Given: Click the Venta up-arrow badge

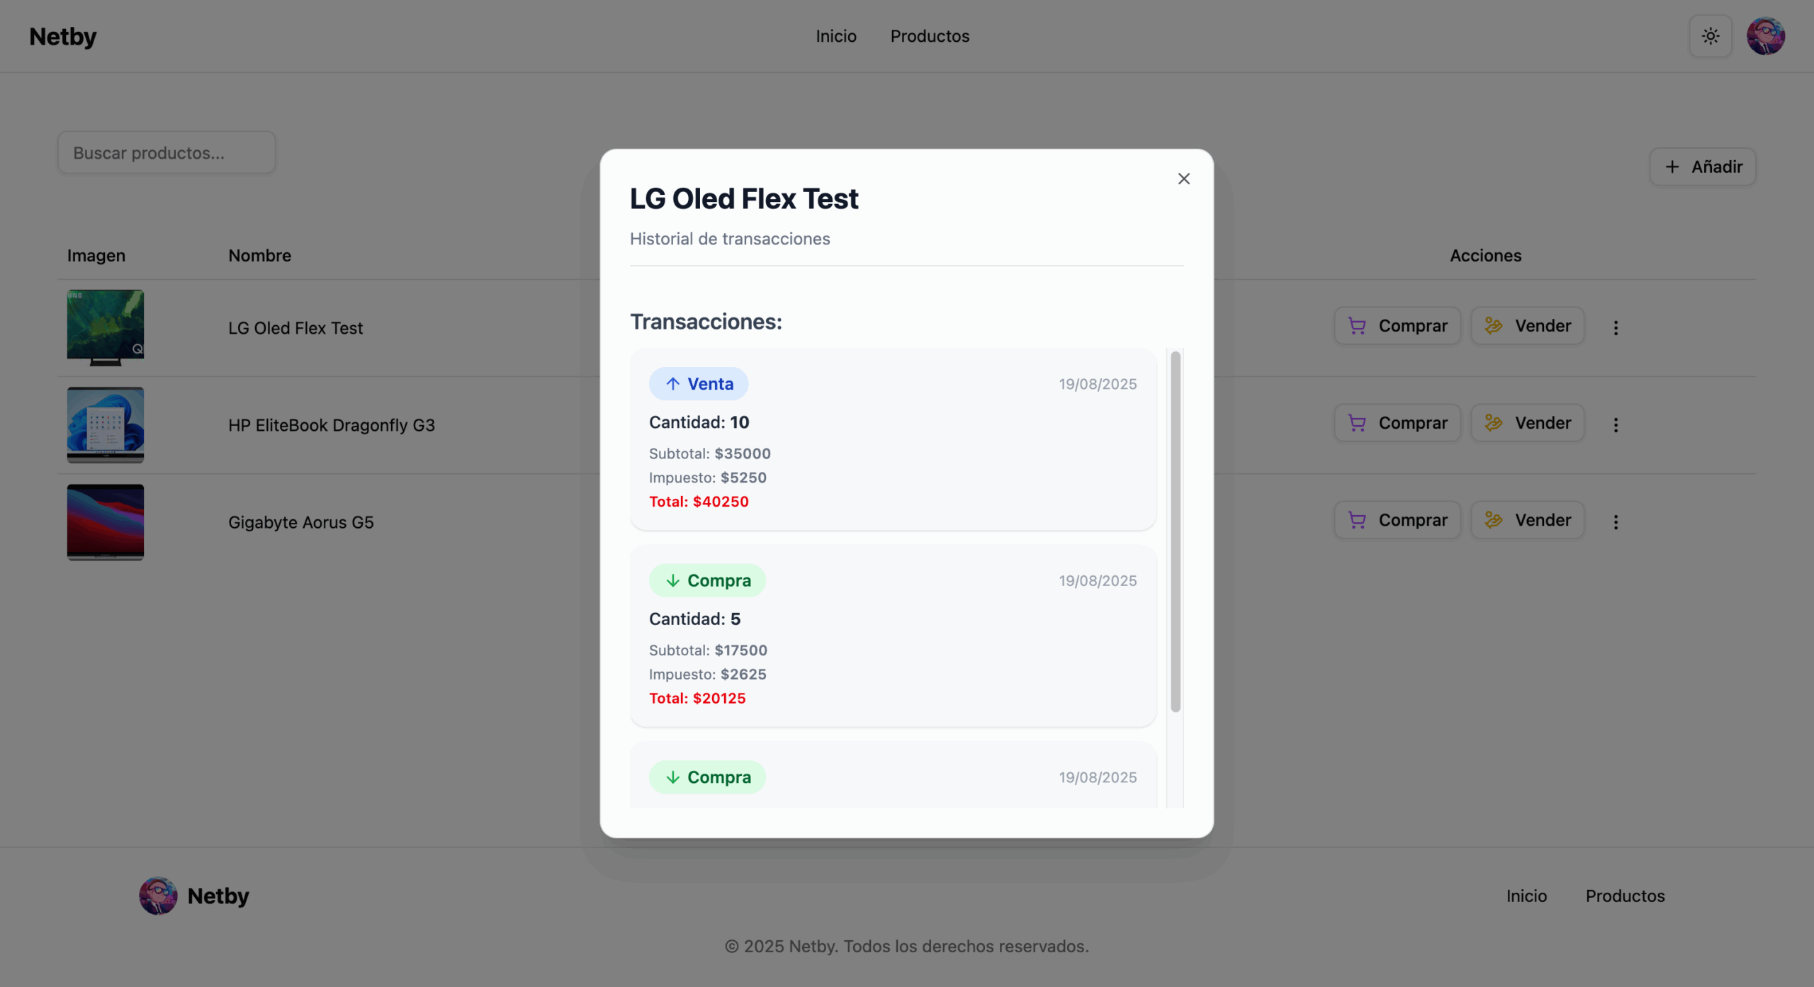Looking at the screenshot, I should pos(698,384).
